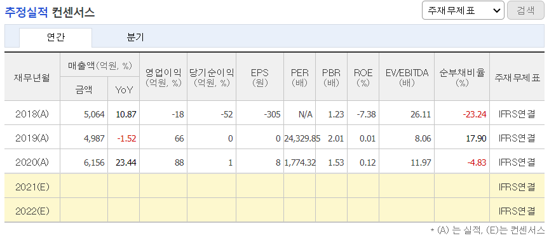Click the EPS (원) column header

[x=260, y=77]
